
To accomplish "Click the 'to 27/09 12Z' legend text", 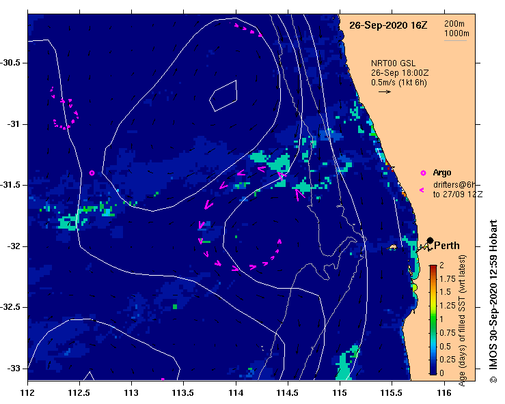I will [x=458, y=194].
